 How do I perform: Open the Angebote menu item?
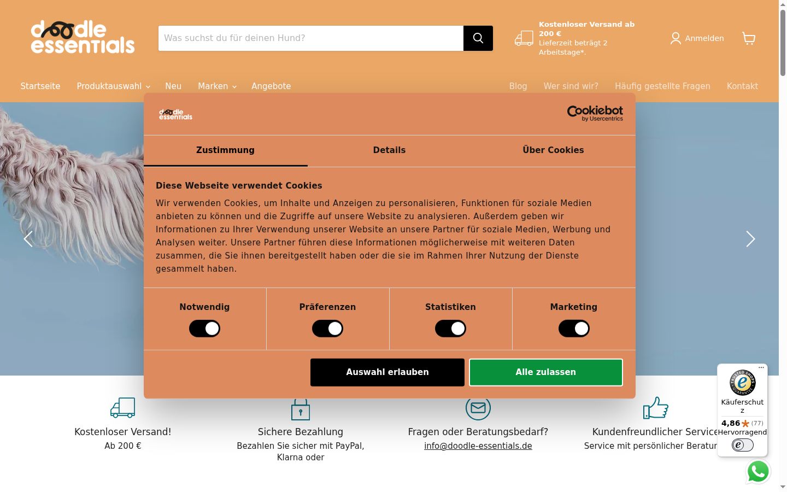pos(271,86)
